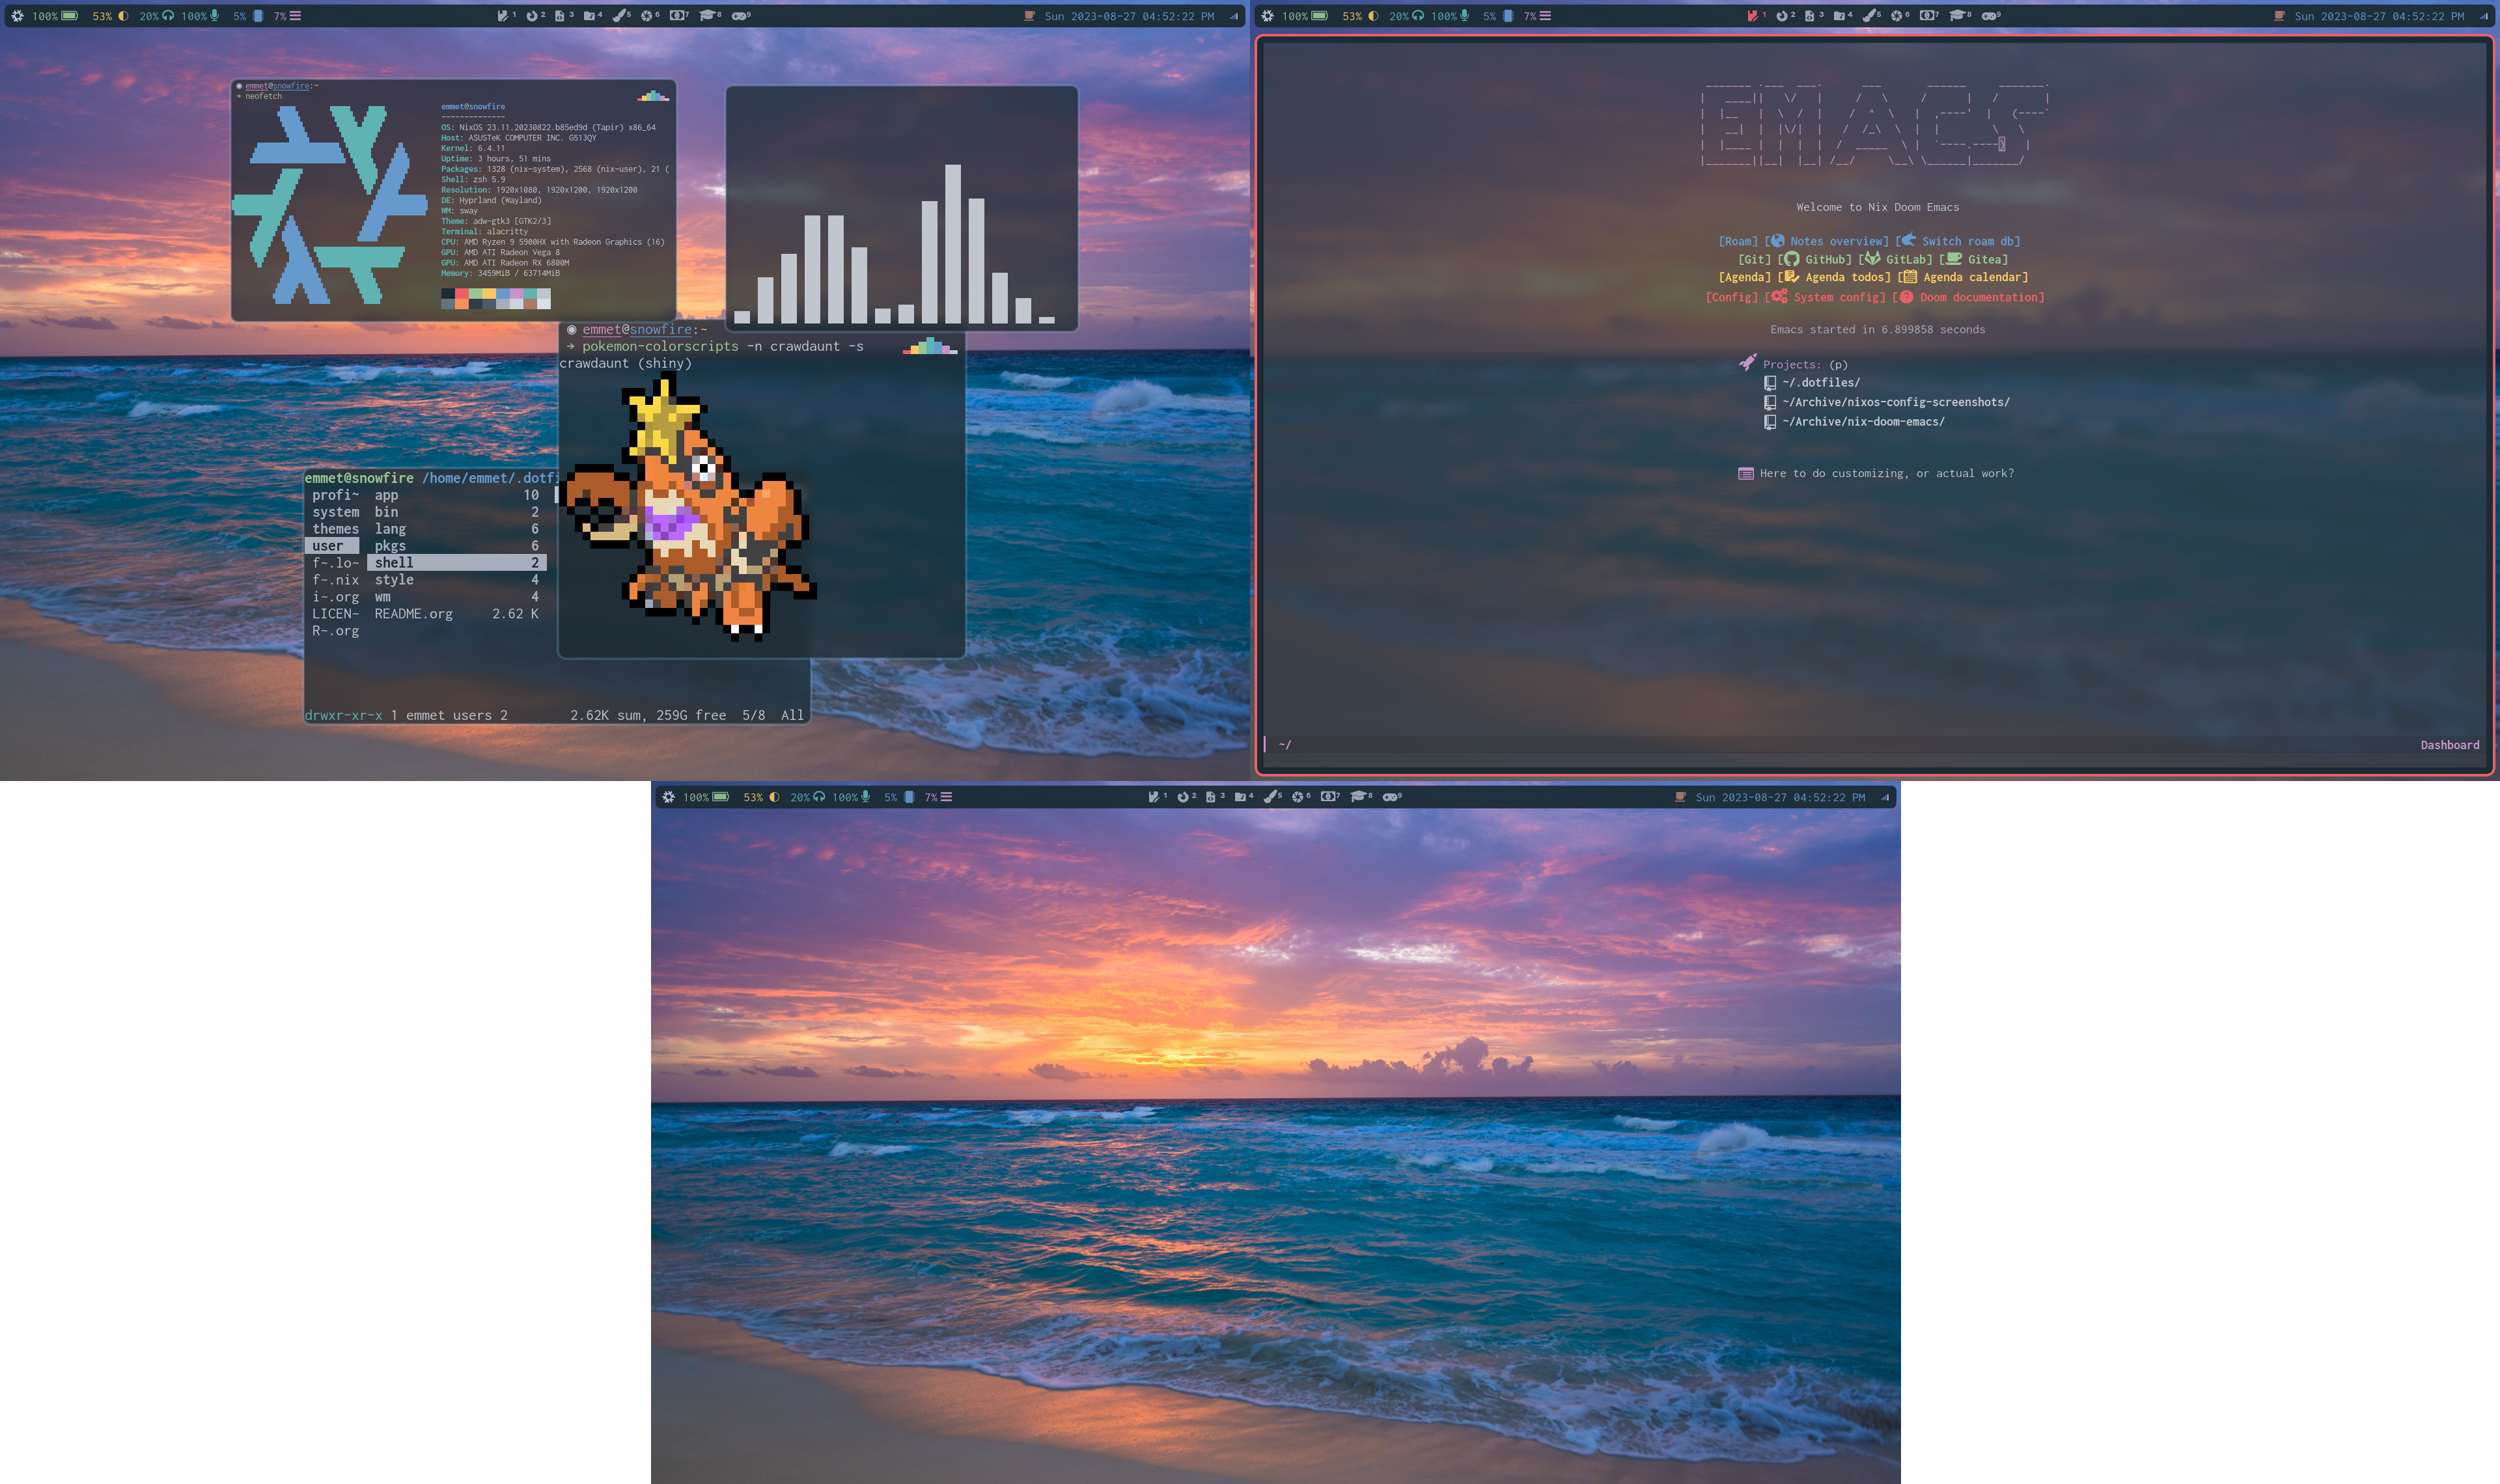Open Gitea via its coffee cup icon
Image resolution: width=2500 pixels, height=1484 pixels.
1953,259
